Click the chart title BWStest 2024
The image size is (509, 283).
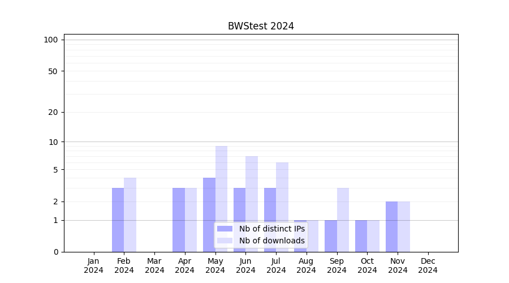click(x=261, y=26)
